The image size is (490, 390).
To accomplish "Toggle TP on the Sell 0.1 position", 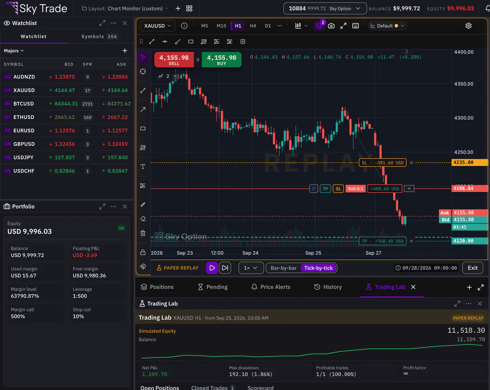I will (x=325, y=189).
